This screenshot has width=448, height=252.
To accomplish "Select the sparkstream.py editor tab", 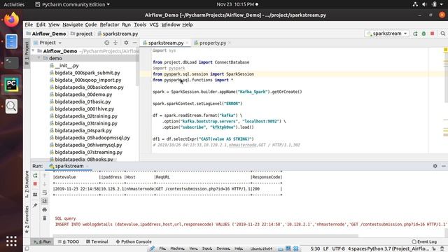I will click(x=165, y=43).
